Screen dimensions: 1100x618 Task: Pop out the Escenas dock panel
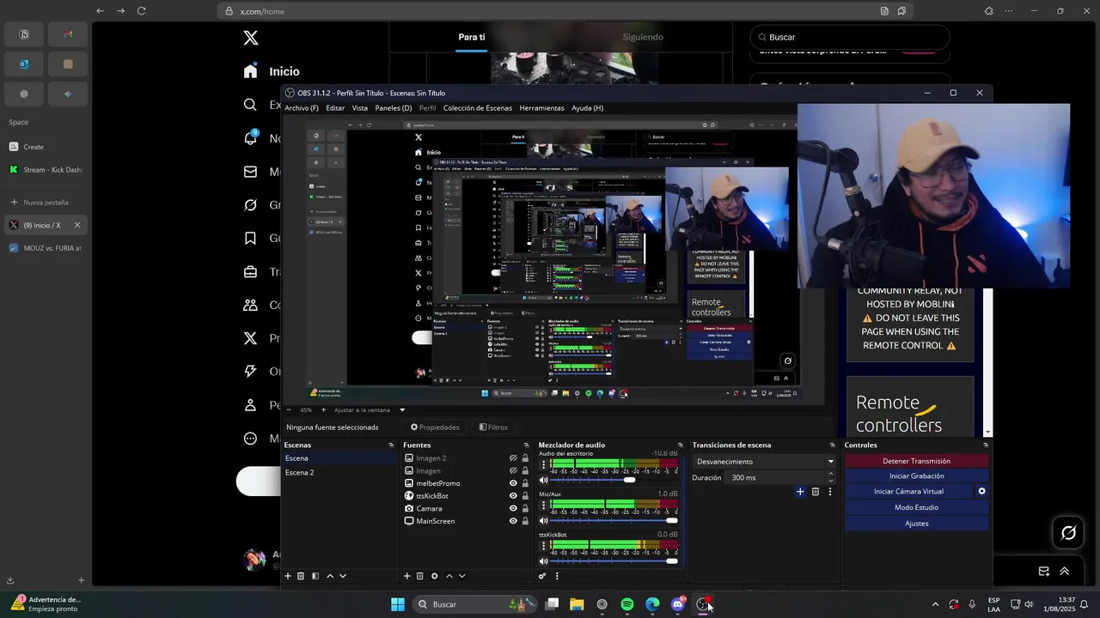pos(391,445)
